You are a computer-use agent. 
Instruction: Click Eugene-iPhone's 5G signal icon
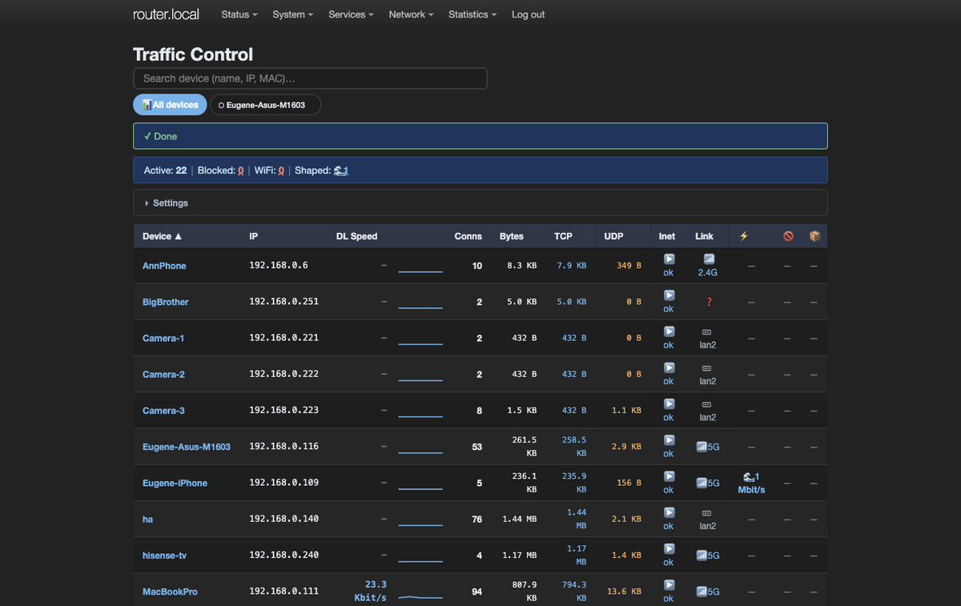(x=702, y=483)
